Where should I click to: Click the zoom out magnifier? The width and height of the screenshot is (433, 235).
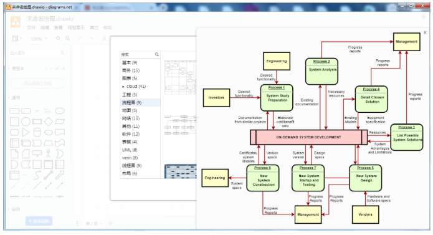[68, 39]
